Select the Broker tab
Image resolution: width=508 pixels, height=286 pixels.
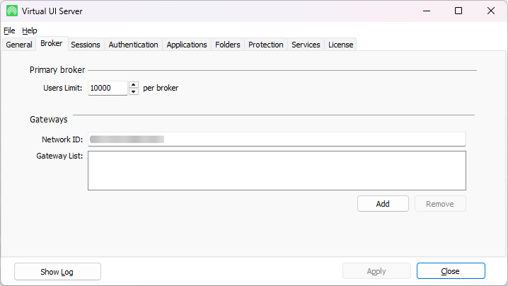(x=52, y=44)
